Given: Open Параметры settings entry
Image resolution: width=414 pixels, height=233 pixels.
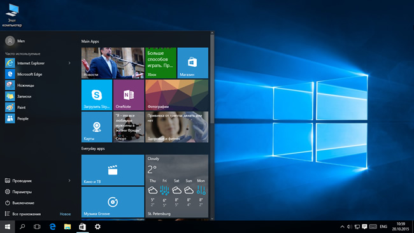Looking at the screenshot, I should pos(38,192).
